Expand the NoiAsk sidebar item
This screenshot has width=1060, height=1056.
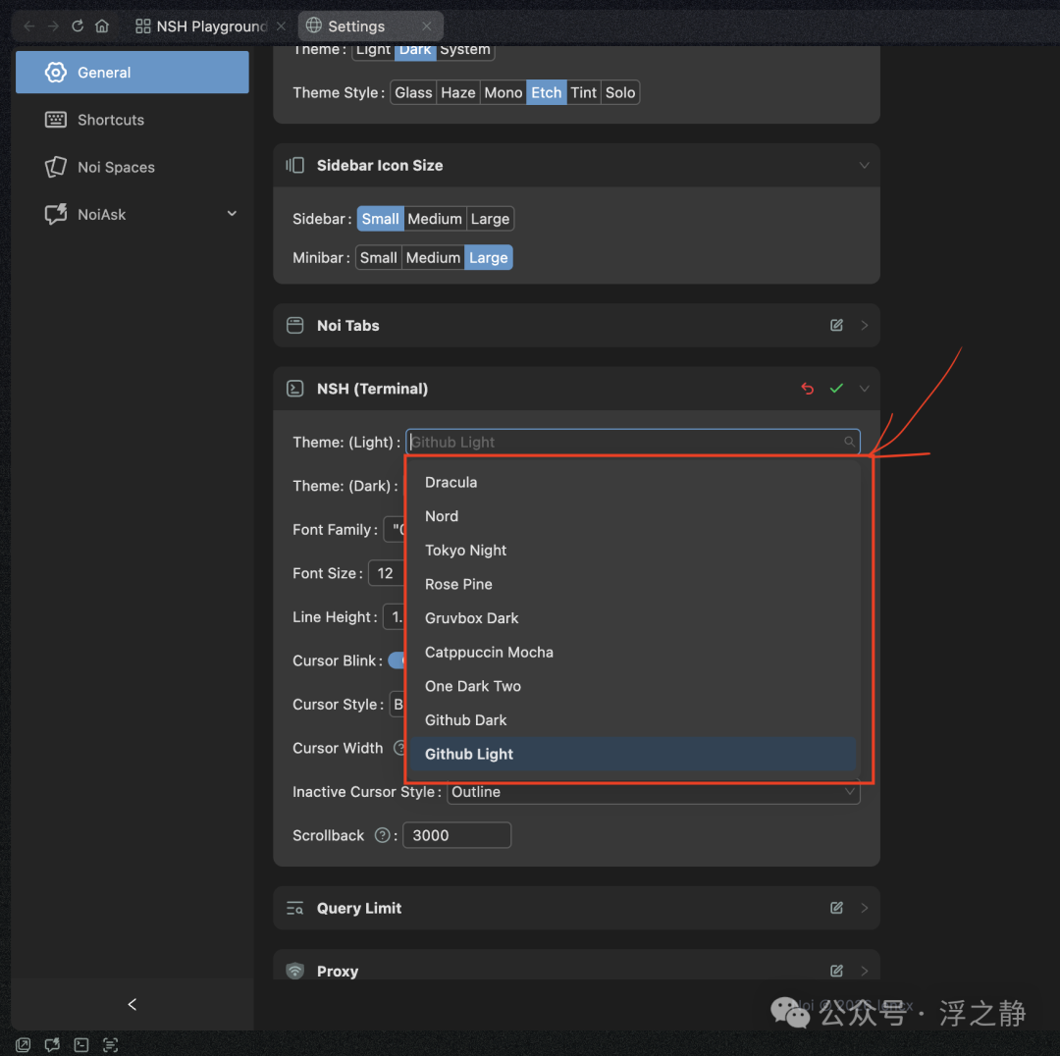tap(132, 214)
